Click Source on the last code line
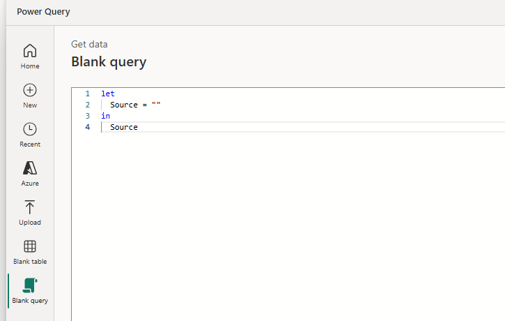The image size is (505, 321). (124, 127)
